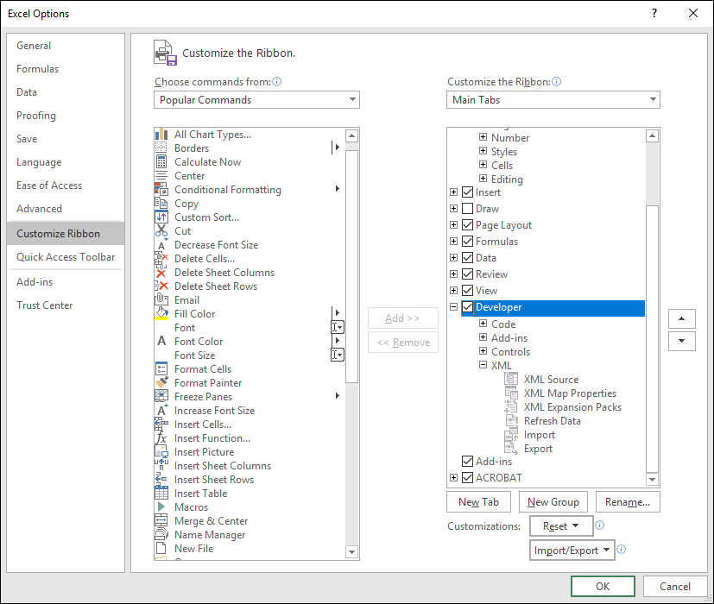Open the Quick Access Toolbar settings
Image resolution: width=714 pixels, height=604 pixels.
tap(65, 257)
